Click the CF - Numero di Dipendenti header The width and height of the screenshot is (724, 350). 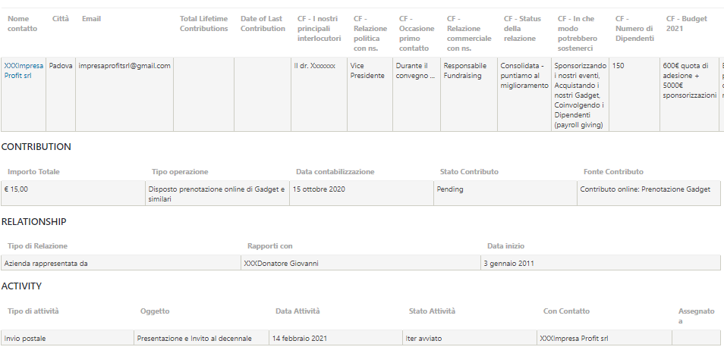pos(634,29)
